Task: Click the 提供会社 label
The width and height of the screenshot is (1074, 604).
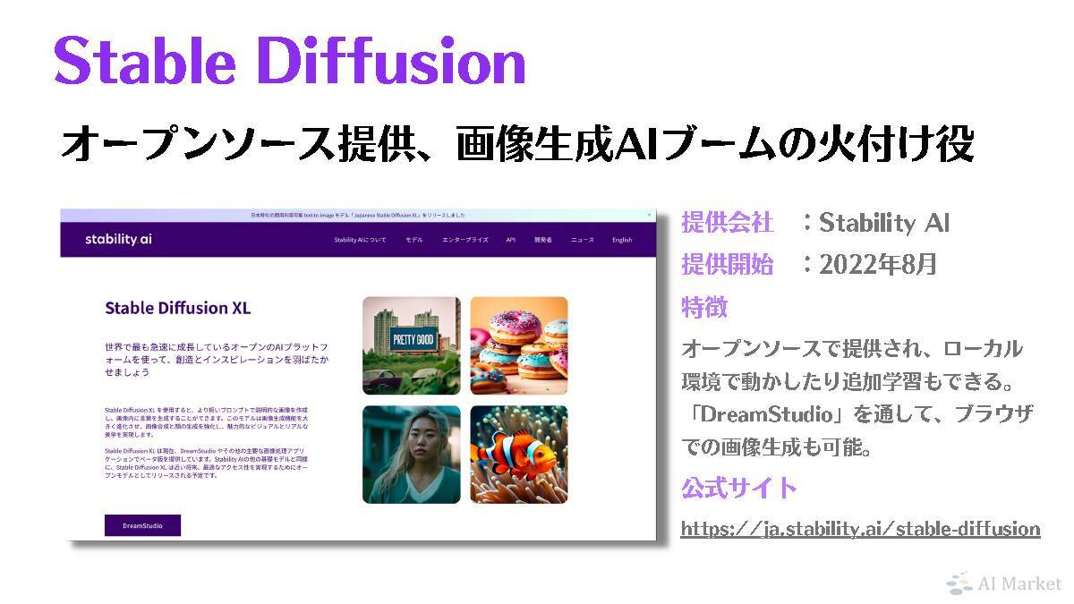Action: point(728,222)
